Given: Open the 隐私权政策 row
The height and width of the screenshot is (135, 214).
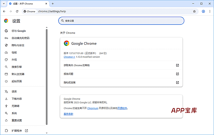Looking at the screenshot, I should (x=121, y=82).
